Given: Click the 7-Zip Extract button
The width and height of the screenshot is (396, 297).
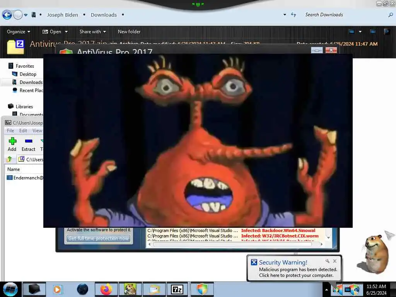Looking at the screenshot, I should click(x=28, y=144).
